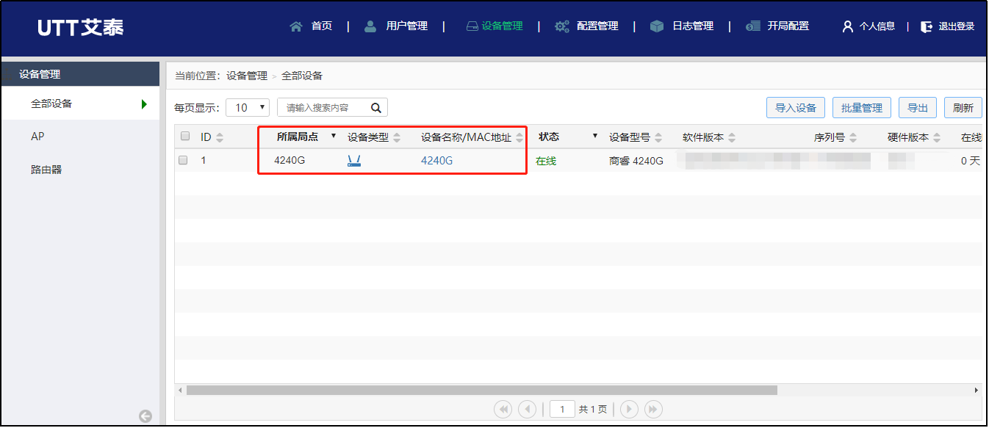Click the 设备管理 sidebar header

[x=80, y=74]
